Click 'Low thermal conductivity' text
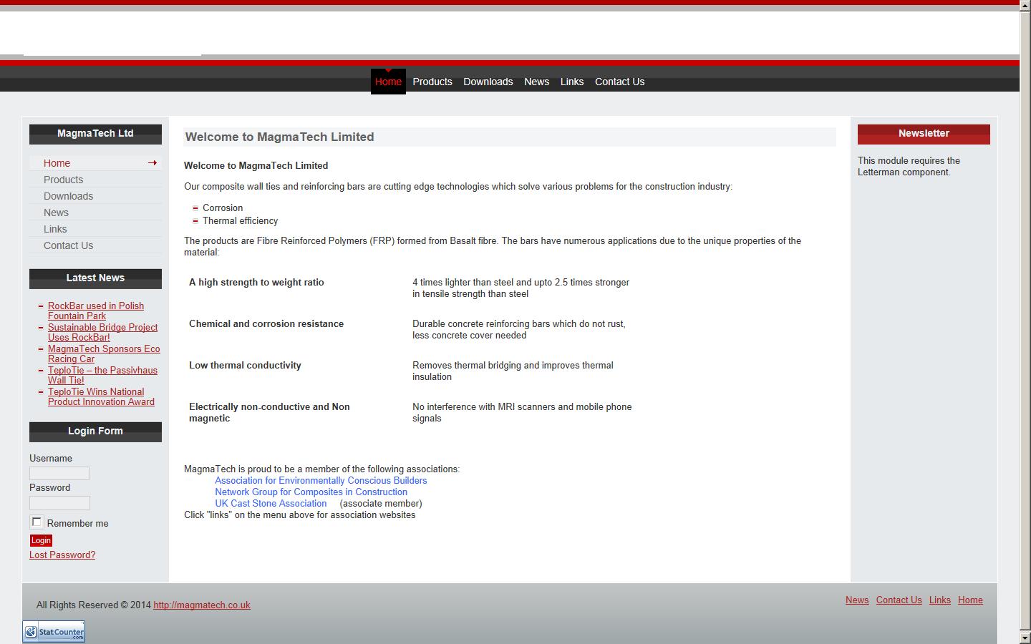 pyautogui.click(x=245, y=365)
